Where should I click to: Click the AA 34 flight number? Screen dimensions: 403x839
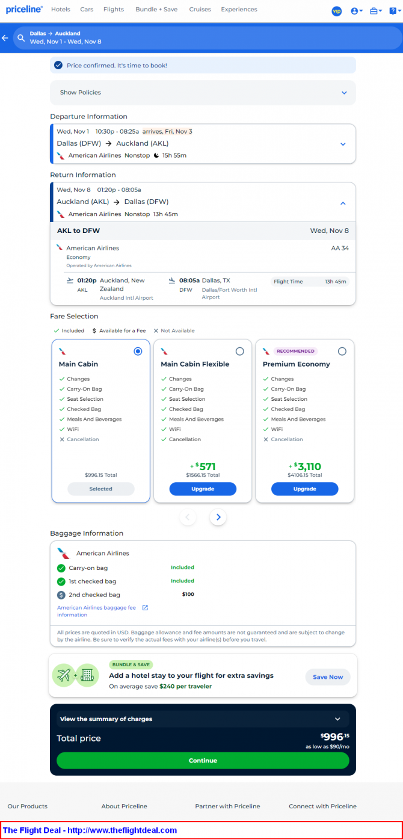coord(340,248)
